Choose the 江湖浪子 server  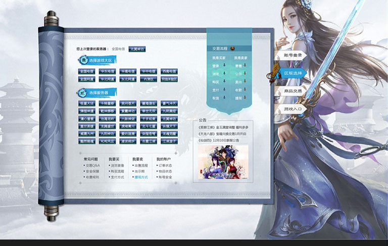(169, 141)
